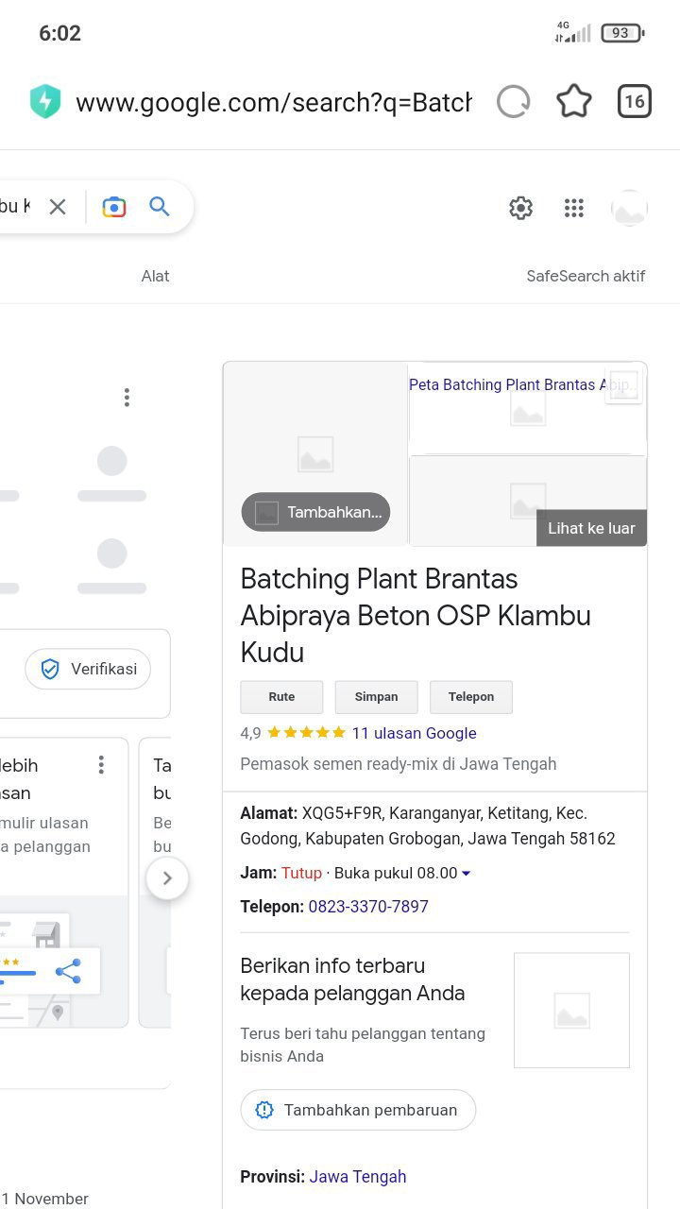680x1209 pixels.
Task: Open the Alat search tools tab
Action: tap(156, 276)
